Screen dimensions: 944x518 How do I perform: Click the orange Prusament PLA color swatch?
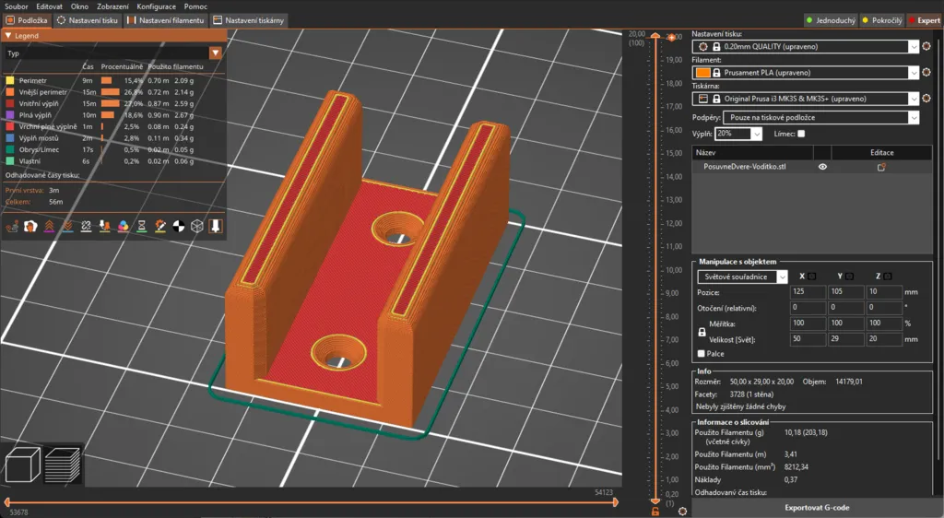click(703, 72)
